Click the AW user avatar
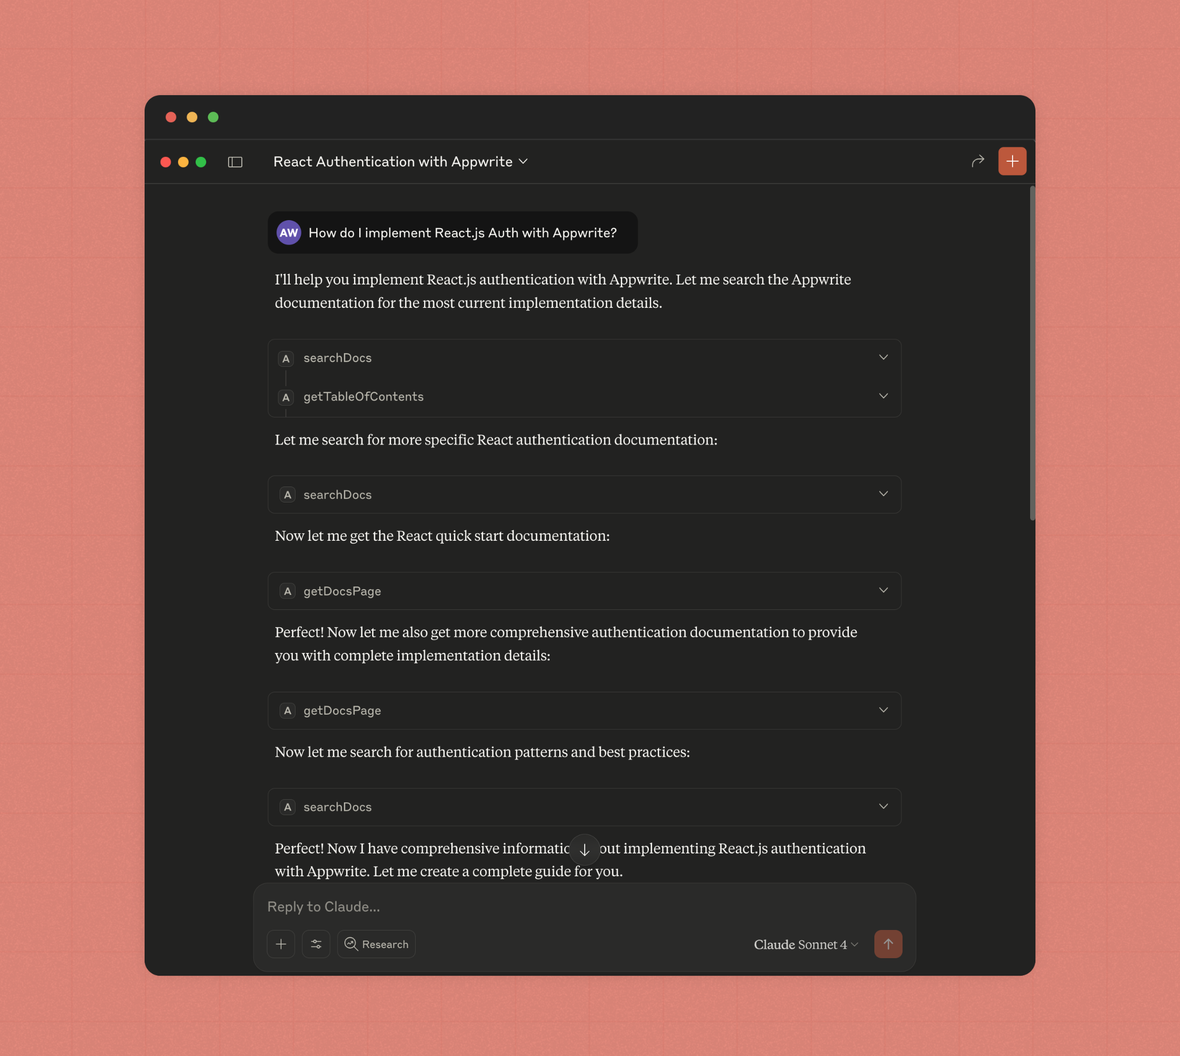 pos(288,233)
